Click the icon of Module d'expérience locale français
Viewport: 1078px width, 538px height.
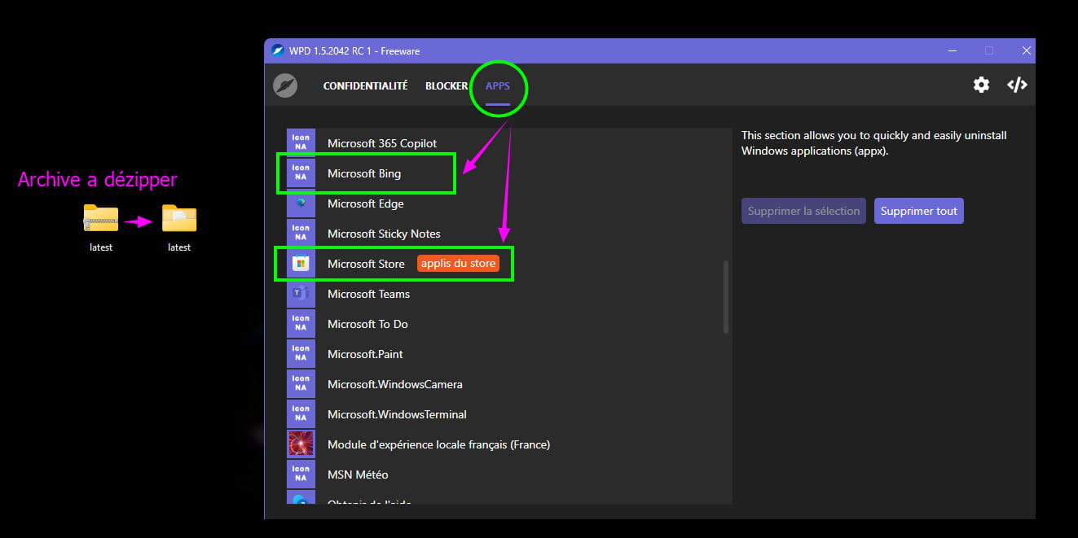click(x=301, y=444)
